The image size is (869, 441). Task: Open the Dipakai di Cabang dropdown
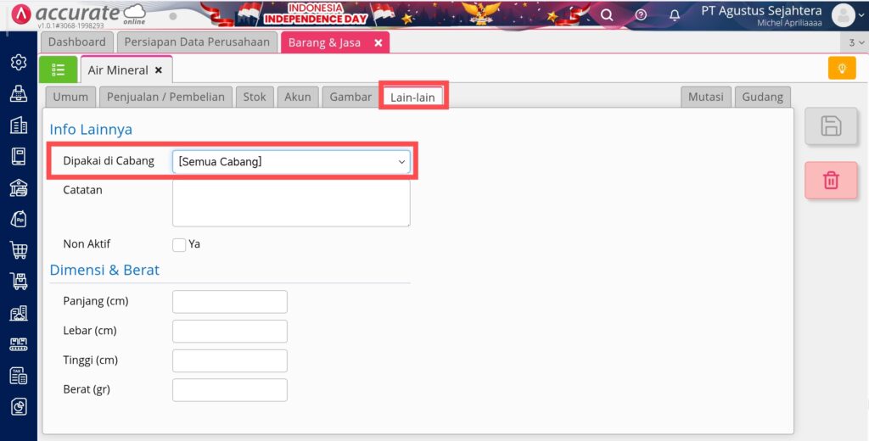[291, 162]
